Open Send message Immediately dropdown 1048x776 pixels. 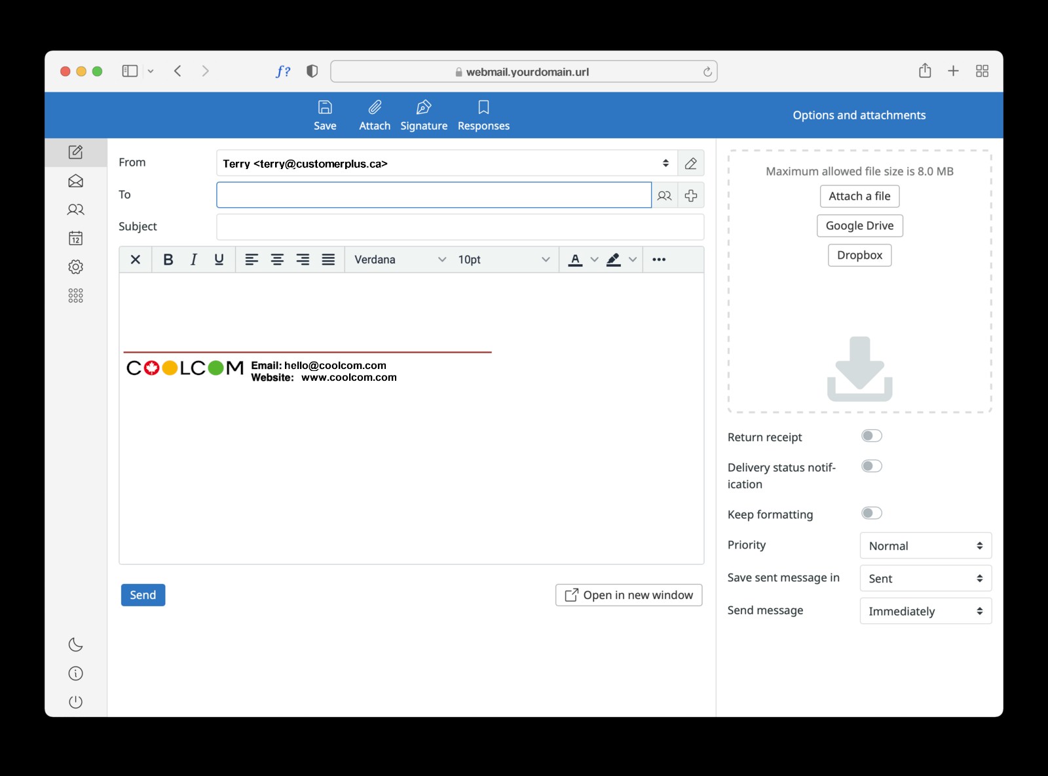pyautogui.click(x=926, y=611)
